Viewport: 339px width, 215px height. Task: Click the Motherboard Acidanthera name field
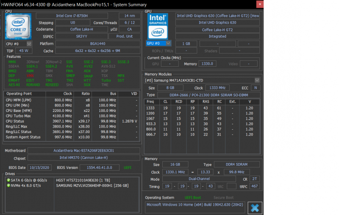84,151
